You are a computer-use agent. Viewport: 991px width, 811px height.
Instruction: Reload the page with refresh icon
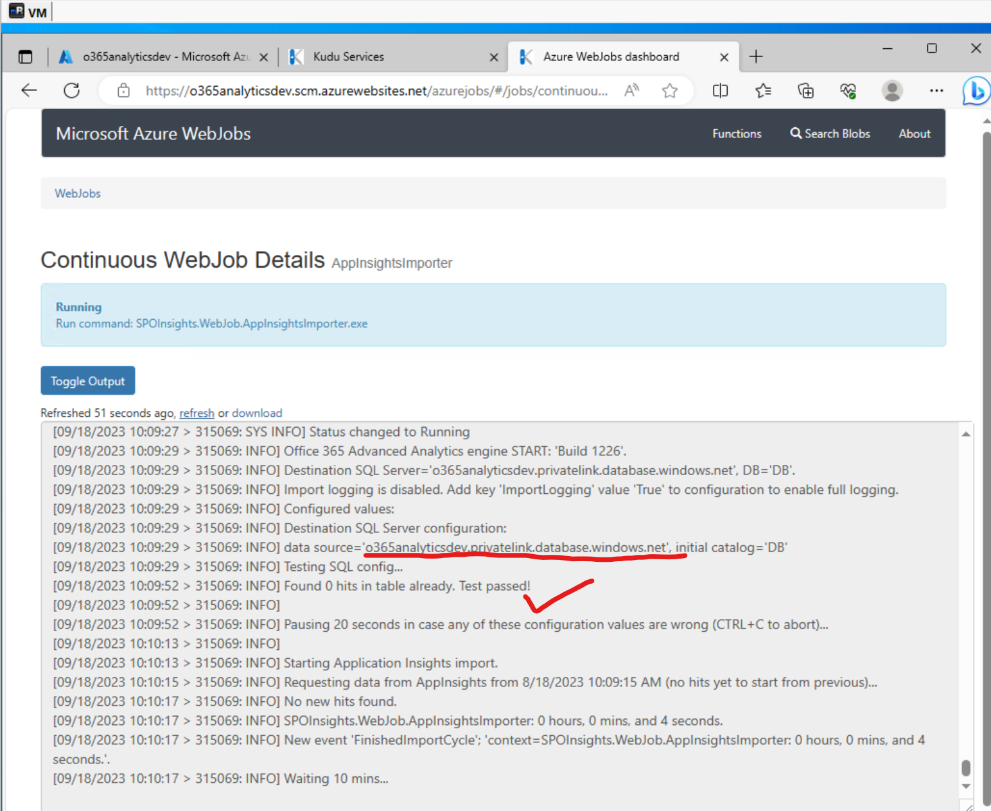tap(72, 91)
